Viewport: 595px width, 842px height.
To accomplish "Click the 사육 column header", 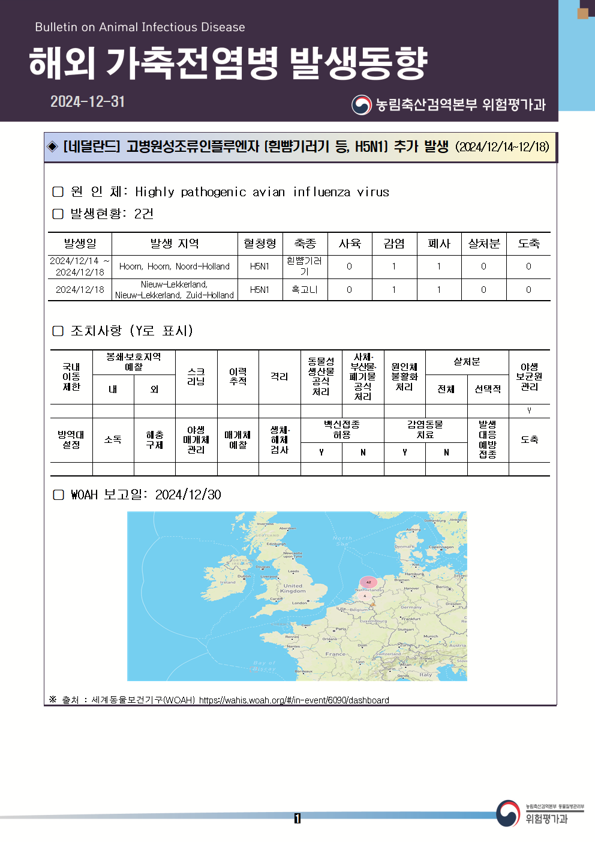I will pos(350,244).
